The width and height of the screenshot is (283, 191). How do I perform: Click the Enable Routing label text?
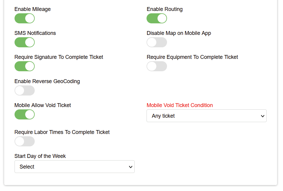tap(165, 9)
